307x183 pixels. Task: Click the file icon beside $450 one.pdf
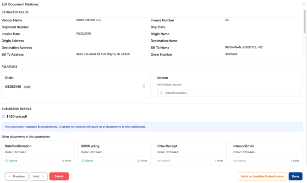click(3, 117)
